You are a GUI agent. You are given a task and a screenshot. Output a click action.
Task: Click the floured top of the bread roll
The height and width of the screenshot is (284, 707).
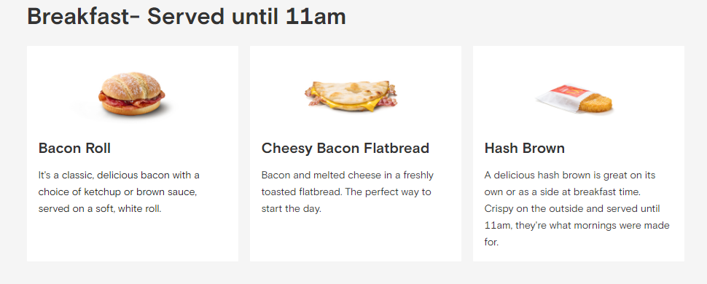click(x=131, y=84)
